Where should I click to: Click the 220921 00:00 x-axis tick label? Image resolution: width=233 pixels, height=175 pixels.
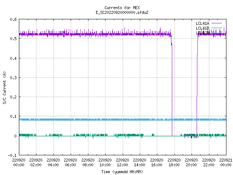point(226,162)
